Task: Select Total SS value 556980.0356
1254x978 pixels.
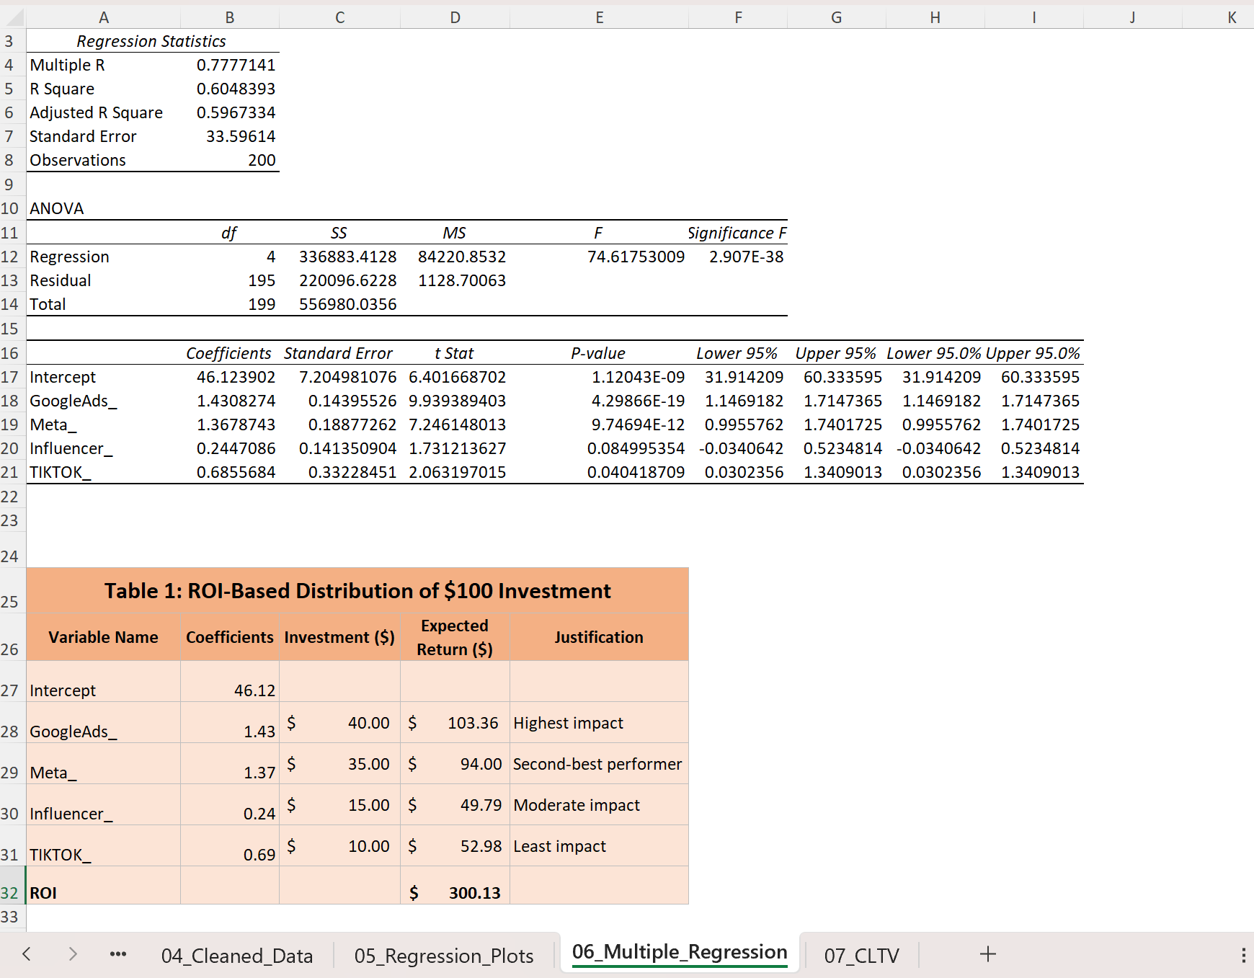Action: (340, 304)
